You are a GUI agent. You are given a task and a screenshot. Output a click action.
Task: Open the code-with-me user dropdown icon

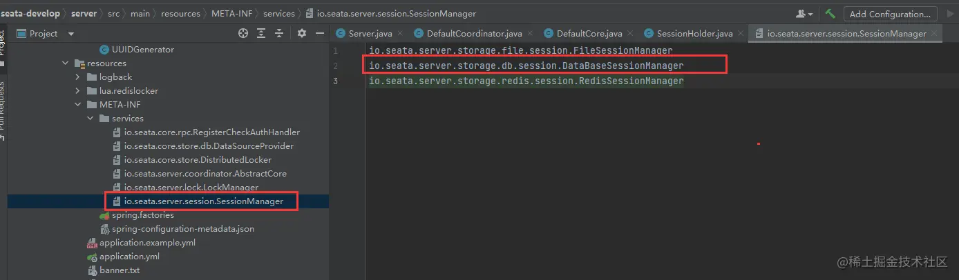804,13
